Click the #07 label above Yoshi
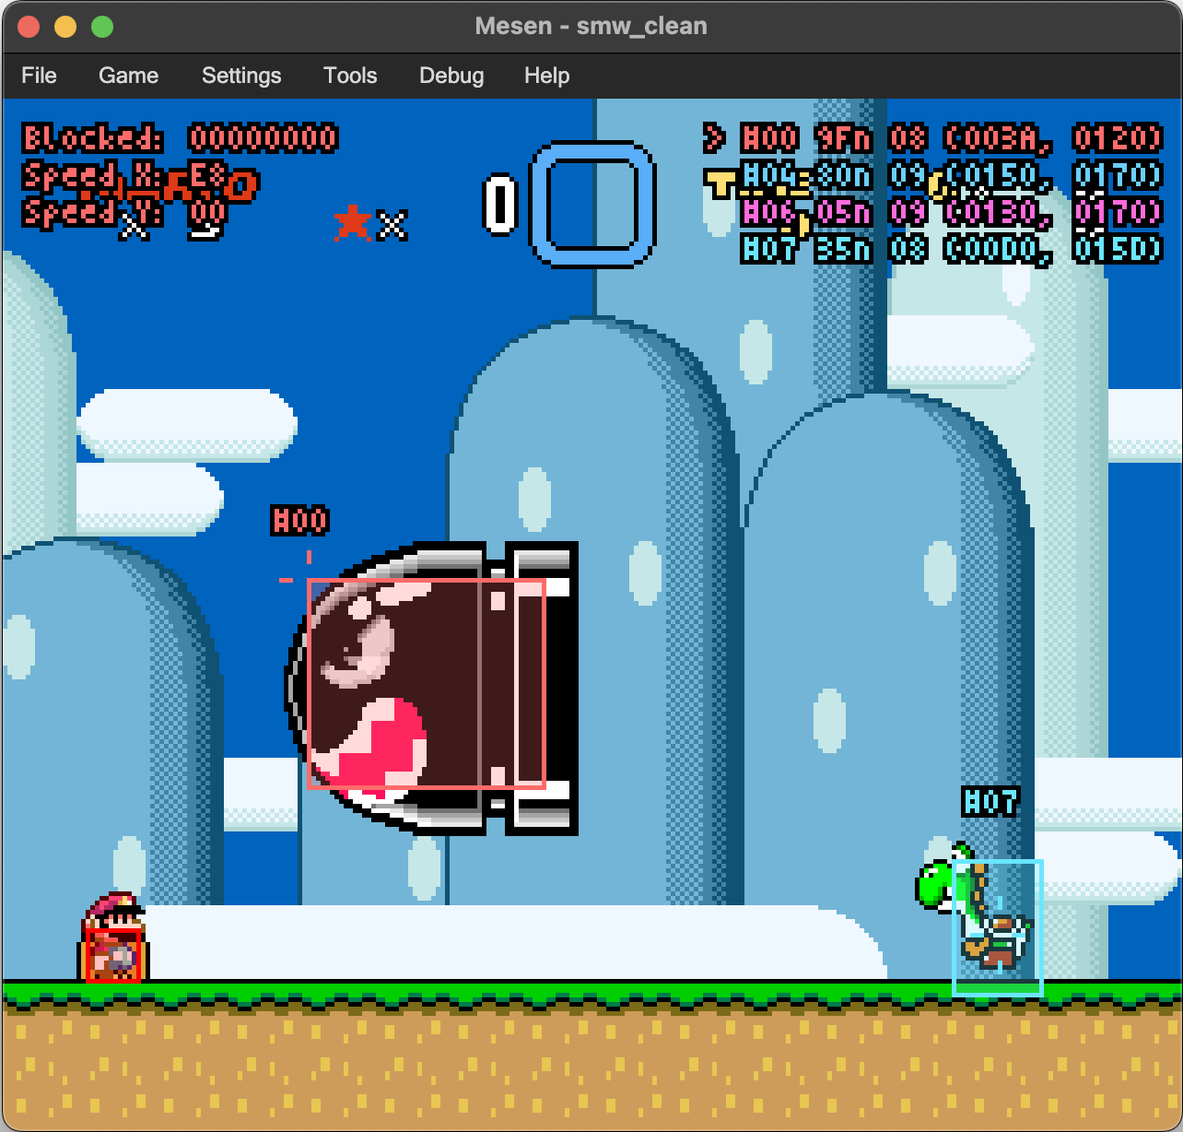Image resolution: width=1183 pixels, height=1132 pixels. point(990,802)
